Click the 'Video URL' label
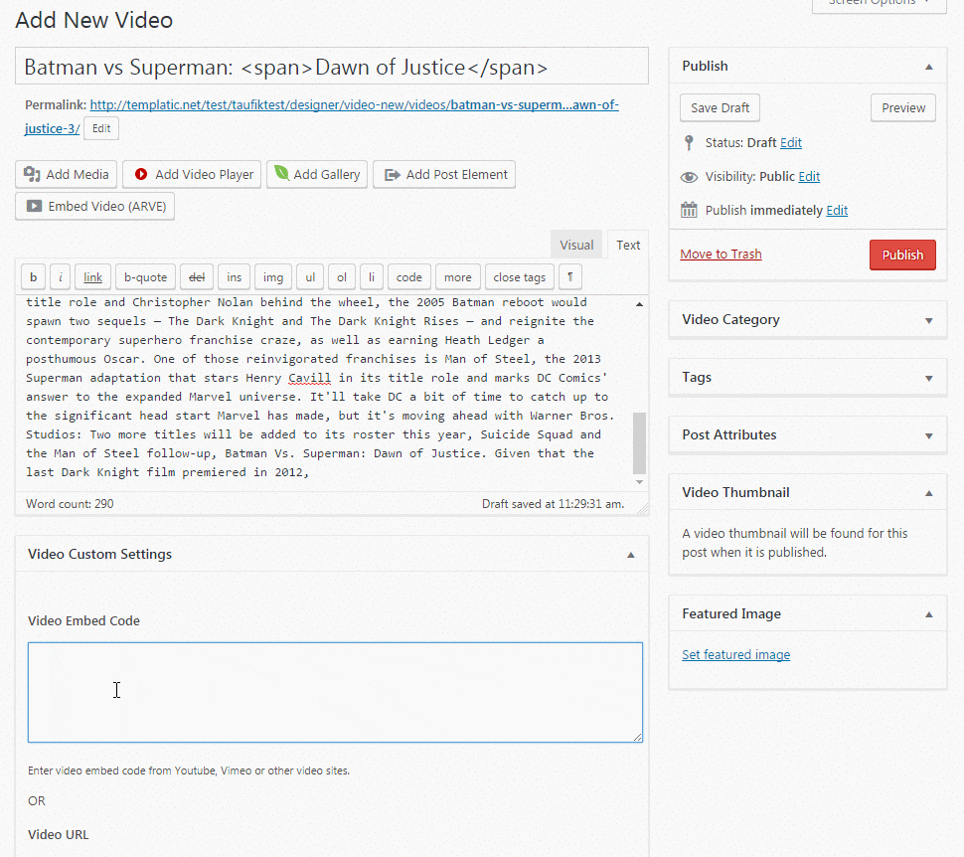The width and height of the screenshot is (964, 857). (59, 835)
